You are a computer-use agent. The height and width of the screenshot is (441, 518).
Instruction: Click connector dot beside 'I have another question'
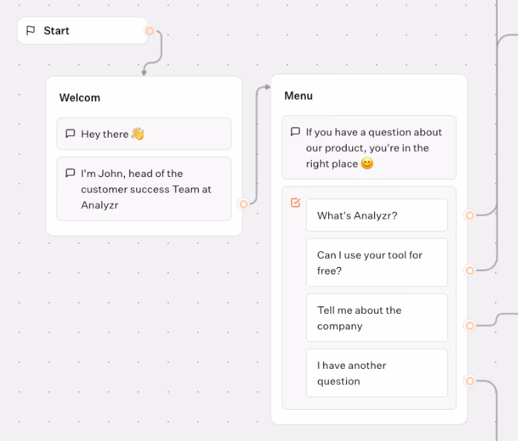pos(470,381)
